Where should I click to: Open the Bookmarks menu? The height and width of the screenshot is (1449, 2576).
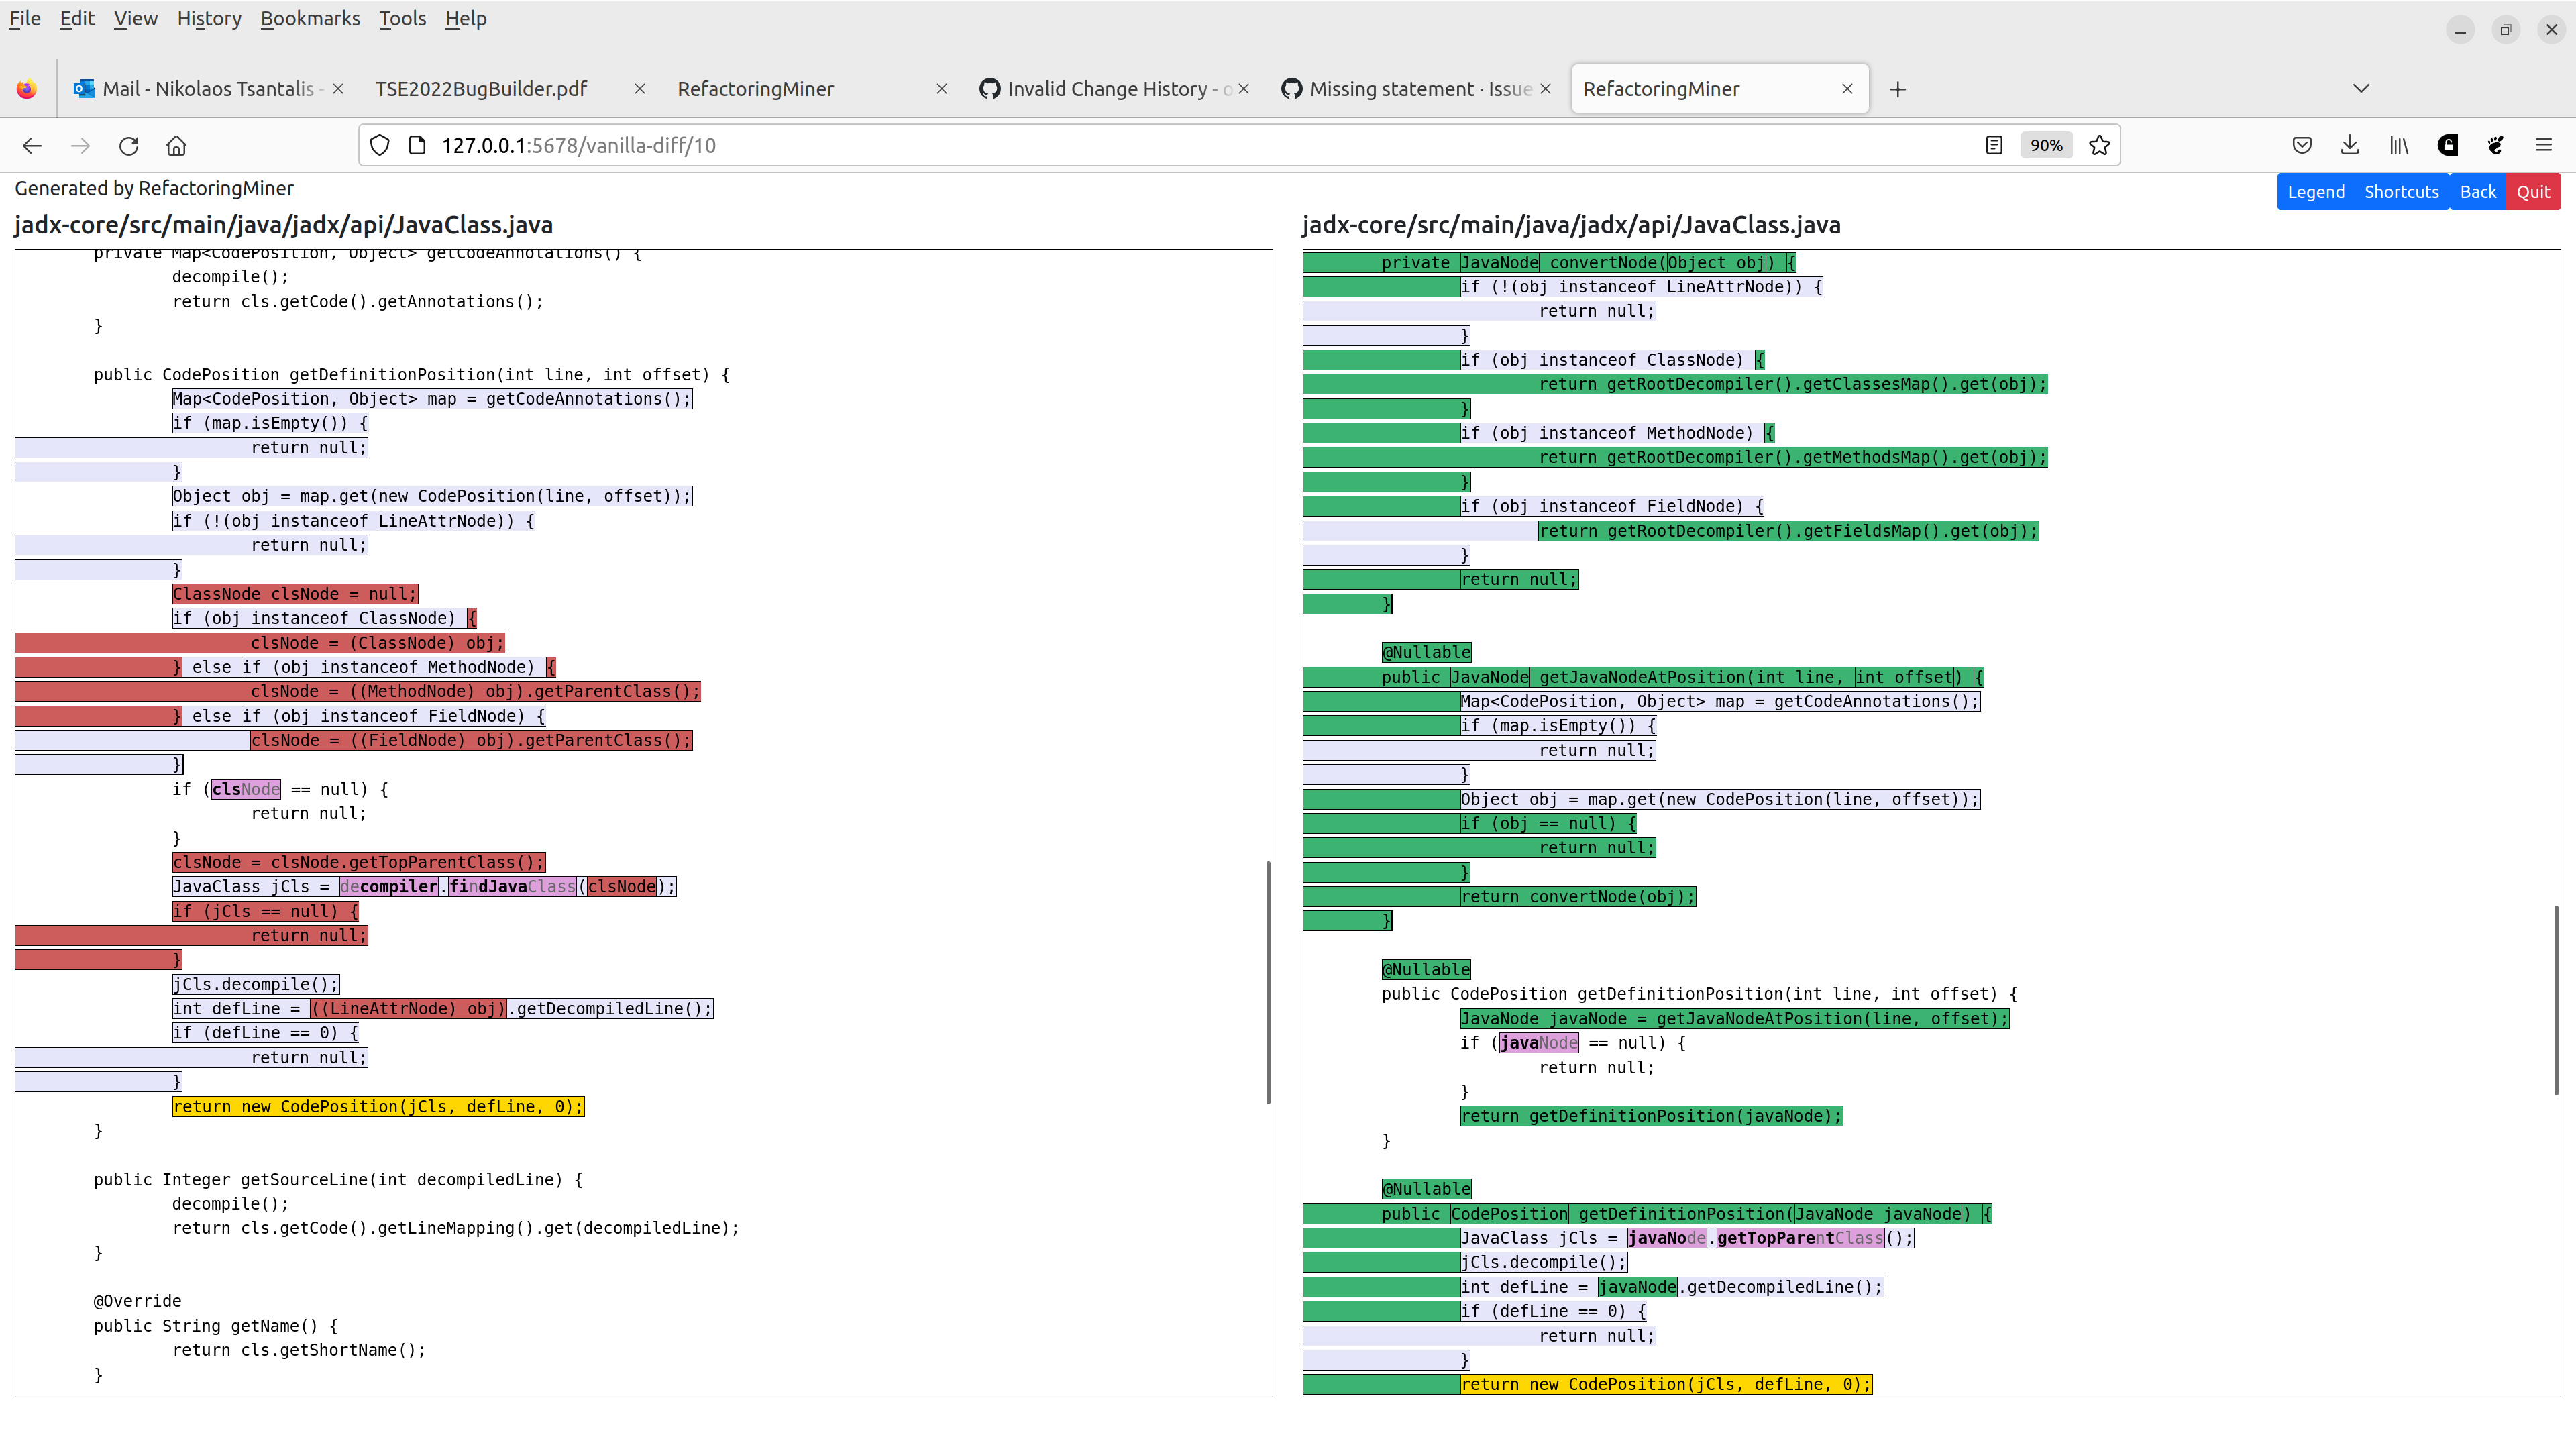(310, 18)
